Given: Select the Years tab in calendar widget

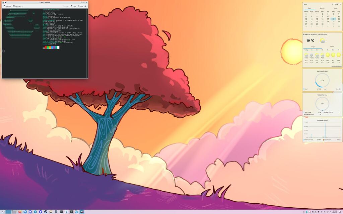Looking at the screenshot, I should coord(335,8).
